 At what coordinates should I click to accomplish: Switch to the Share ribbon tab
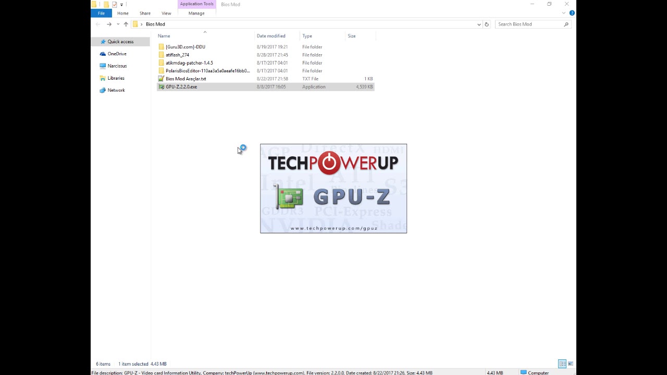tap(145, 13)
